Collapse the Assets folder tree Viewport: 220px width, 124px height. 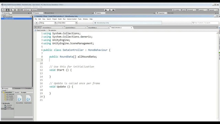click(x=2, y=103)
